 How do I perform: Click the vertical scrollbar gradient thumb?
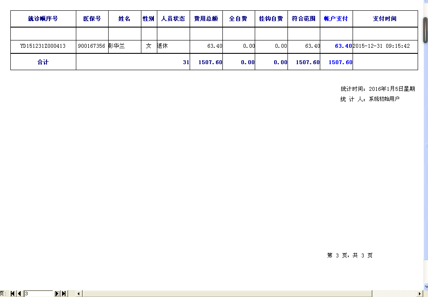point(425,30)
